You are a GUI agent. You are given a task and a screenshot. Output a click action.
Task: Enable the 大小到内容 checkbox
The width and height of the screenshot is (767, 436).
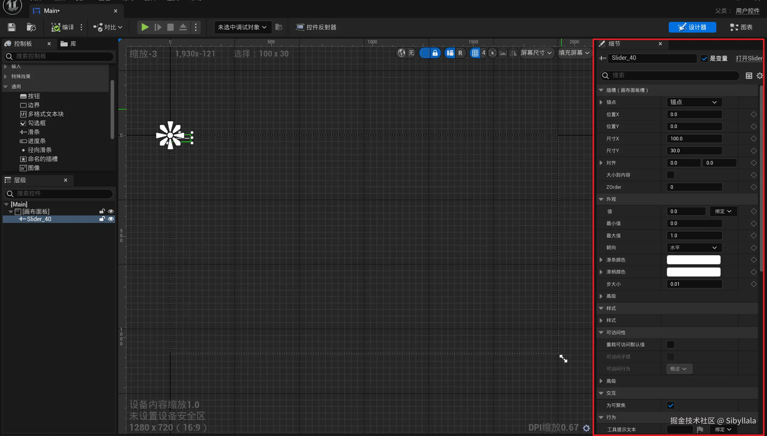[x=671, y=175]
